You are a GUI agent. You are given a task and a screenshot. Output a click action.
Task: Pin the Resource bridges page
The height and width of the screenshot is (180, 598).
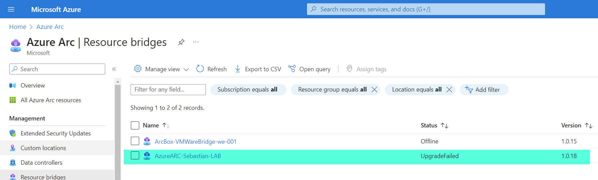pyautogui.click(x=181, y=42)
